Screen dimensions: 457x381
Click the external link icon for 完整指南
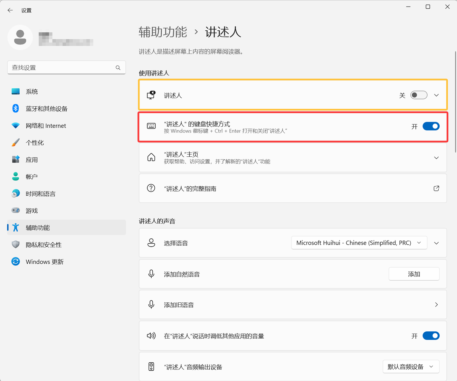coord(436,188)
